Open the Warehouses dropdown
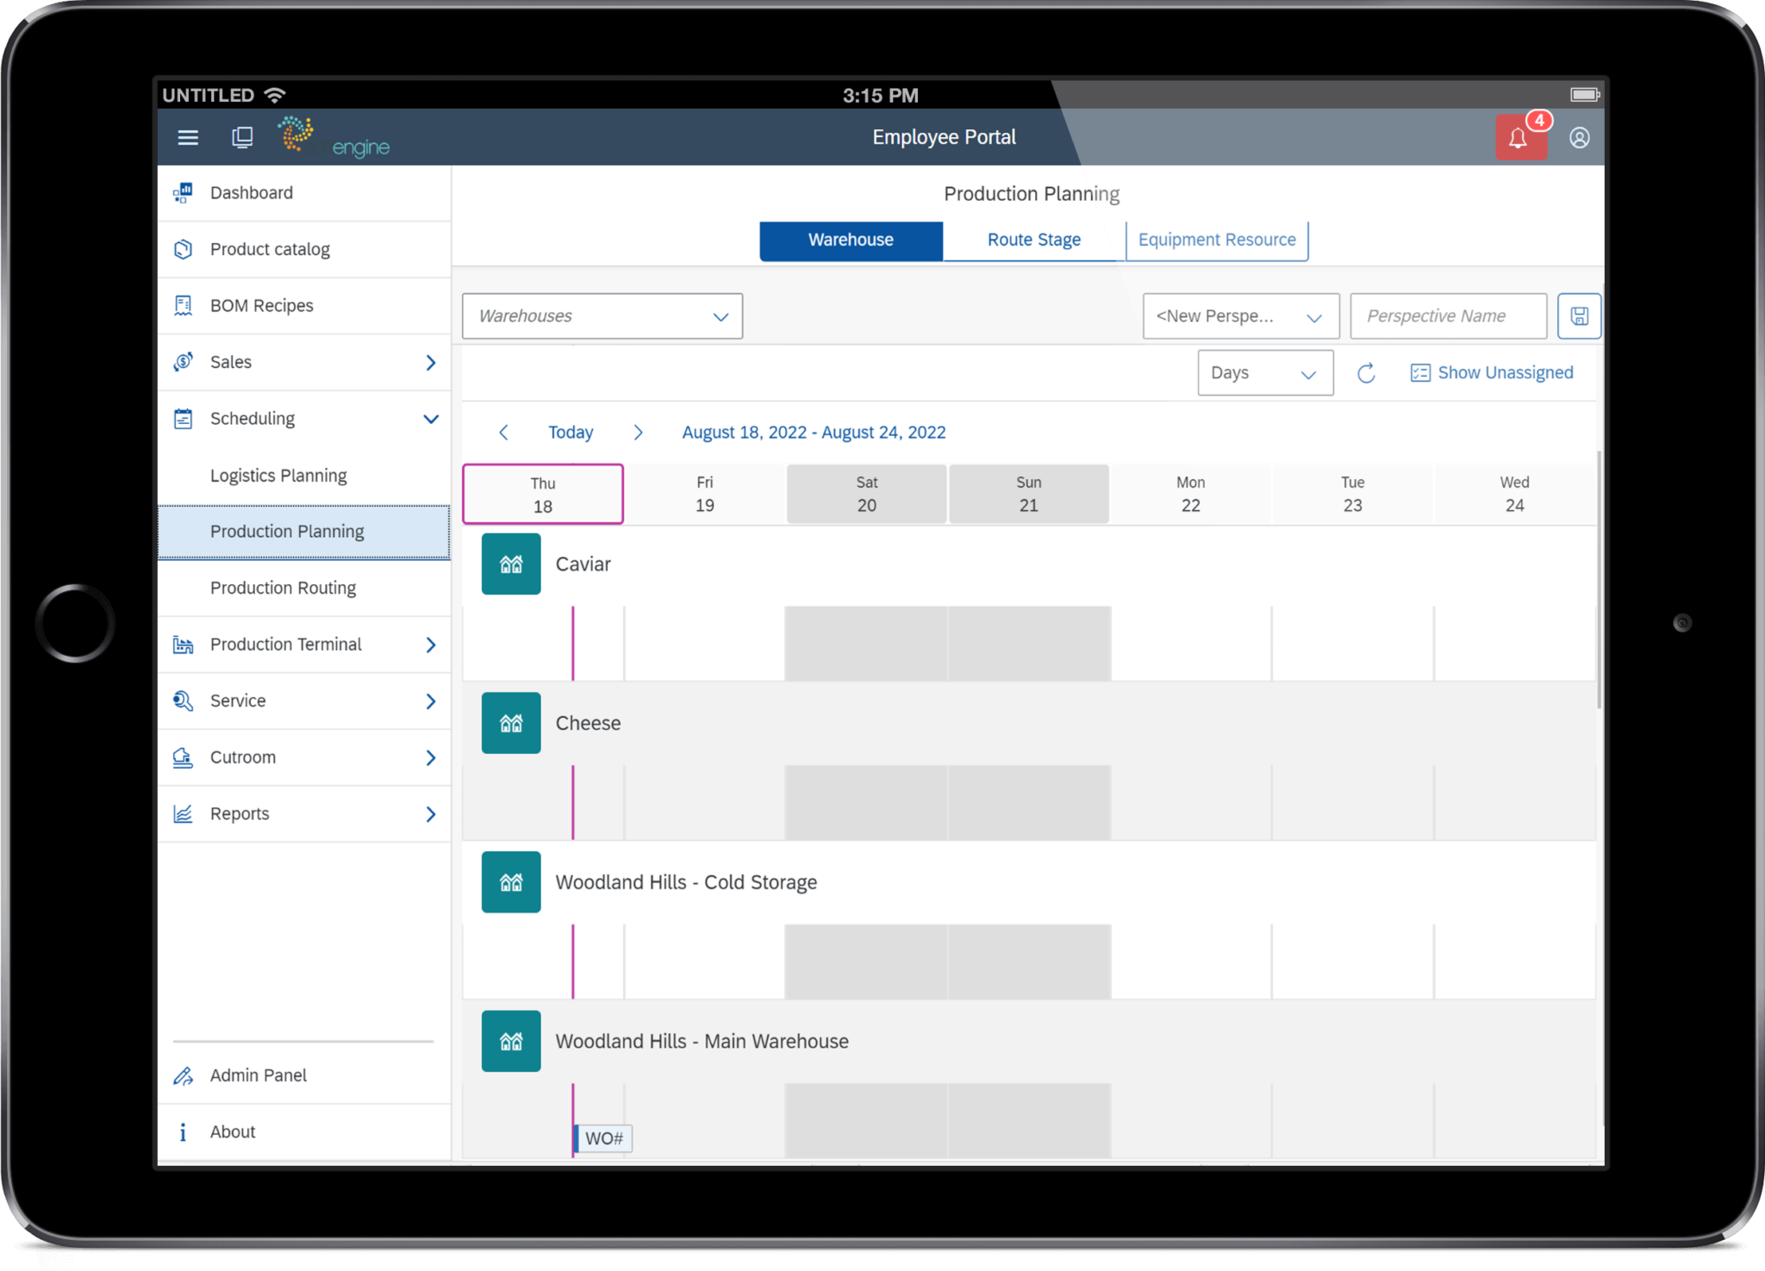Screen dimensions: 1765x1271 tap(601, 315)
